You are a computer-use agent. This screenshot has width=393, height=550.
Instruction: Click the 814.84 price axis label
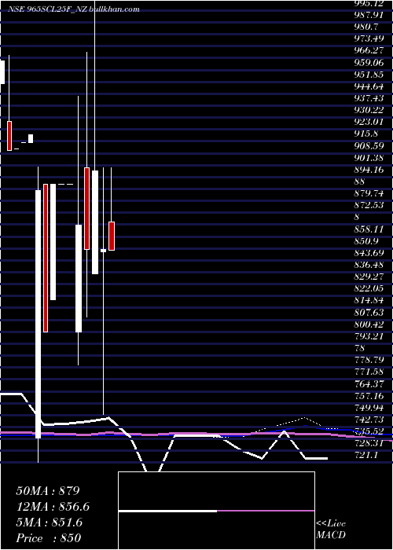coord(369,300)
